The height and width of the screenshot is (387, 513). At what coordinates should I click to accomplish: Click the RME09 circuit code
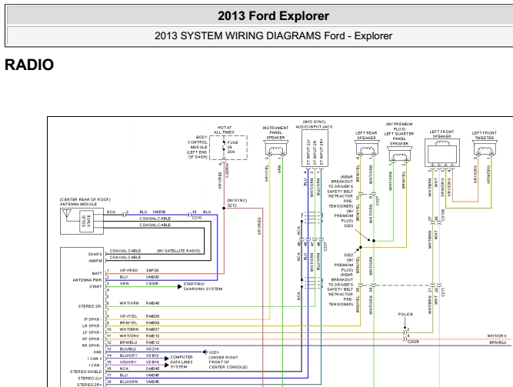152,323
